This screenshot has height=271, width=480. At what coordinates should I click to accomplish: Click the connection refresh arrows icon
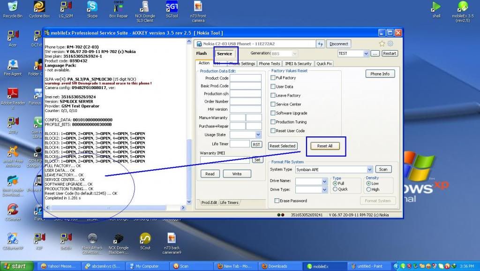point(320,44)
